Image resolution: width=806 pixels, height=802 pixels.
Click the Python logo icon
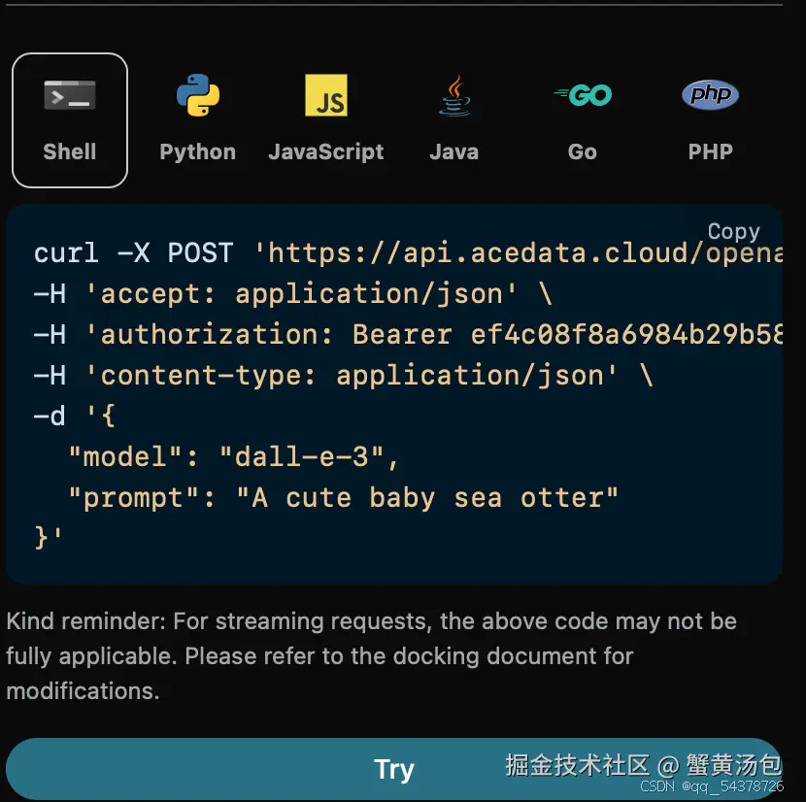(197, 95)
